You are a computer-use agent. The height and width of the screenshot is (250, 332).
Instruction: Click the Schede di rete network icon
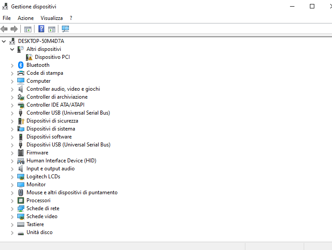click(21, 208)
